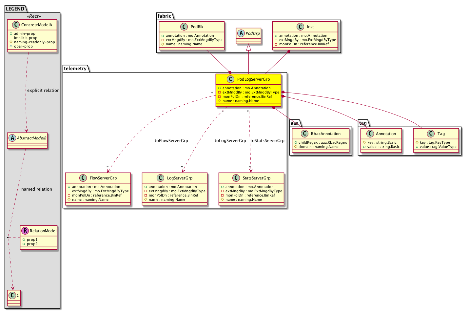The image size is (468, 312).
Task: Click the PodBlk class title
Action: [x=197, y=27]
